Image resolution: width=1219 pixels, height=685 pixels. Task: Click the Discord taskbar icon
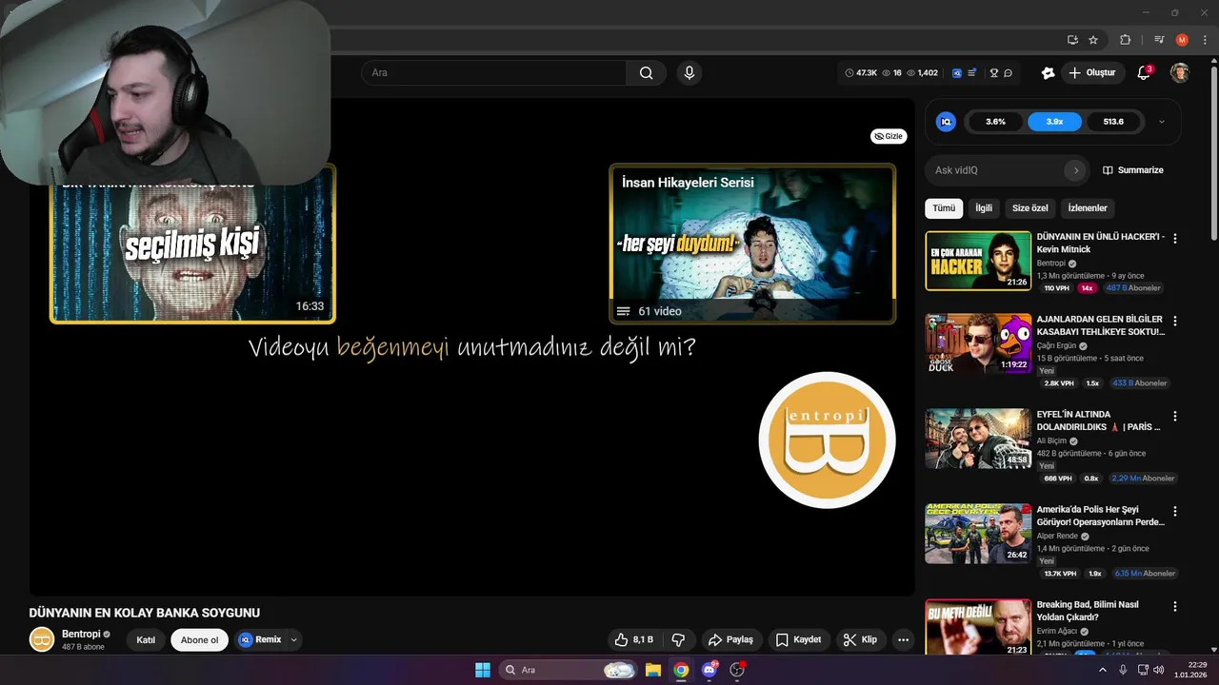point(709,670)
